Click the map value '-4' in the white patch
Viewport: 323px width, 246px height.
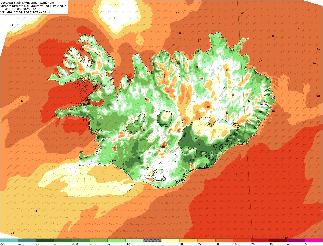click(x=114, y=18)
